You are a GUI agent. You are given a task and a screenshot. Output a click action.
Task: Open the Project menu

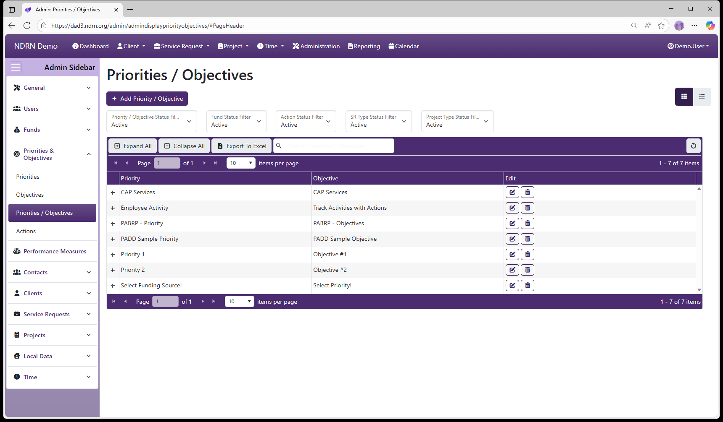[233, 46]
